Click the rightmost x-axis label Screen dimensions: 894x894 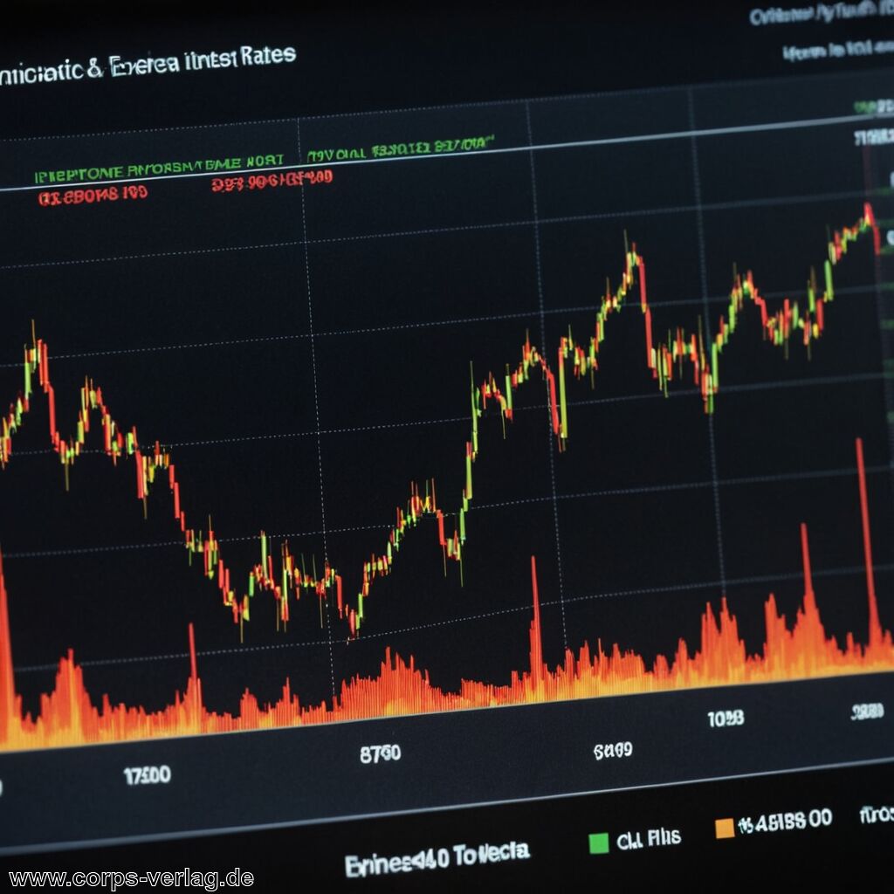(870, 712)
